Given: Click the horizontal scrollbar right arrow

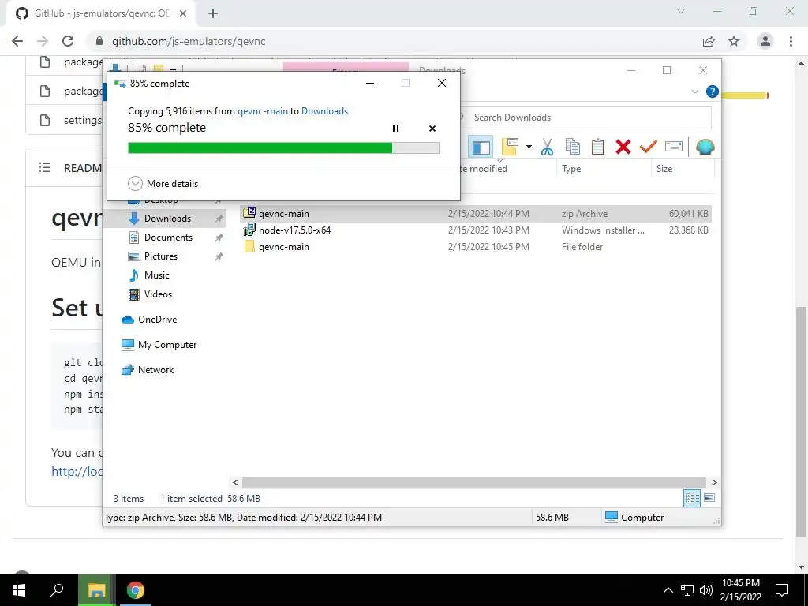Looking at the screenshot, I should (x=714, y=482).
